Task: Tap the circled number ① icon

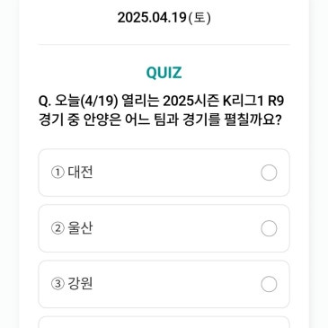Action: coord(58,173)
